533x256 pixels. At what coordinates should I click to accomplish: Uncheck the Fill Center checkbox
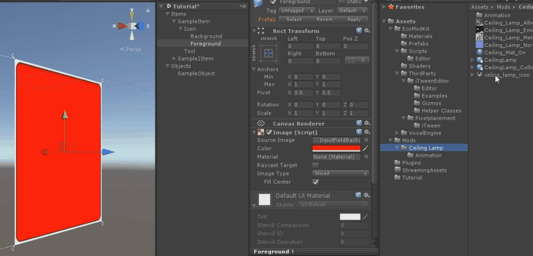(x=315, y=182)
